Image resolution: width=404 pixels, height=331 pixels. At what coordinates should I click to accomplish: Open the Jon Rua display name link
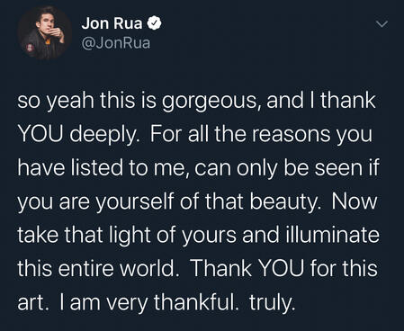coord(112,23)
